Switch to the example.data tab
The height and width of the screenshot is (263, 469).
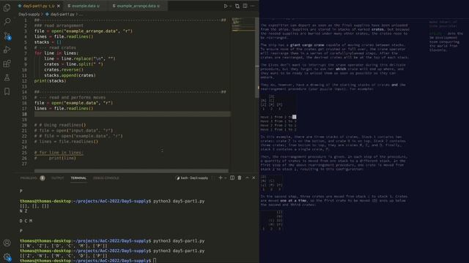84,6
